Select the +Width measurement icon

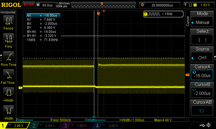click(9, 93)
